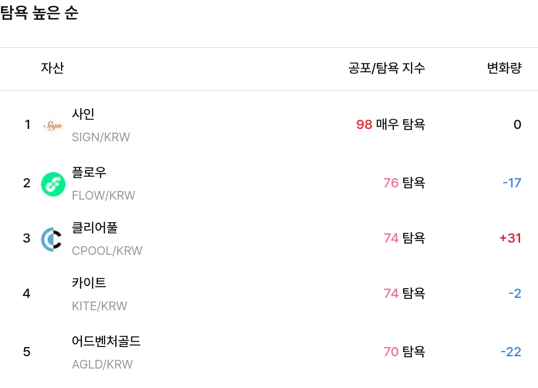This screenshot has width=538, height=388.
Task: Click the CPOOL Clearpool logo icon
Action: pos(53,238)
